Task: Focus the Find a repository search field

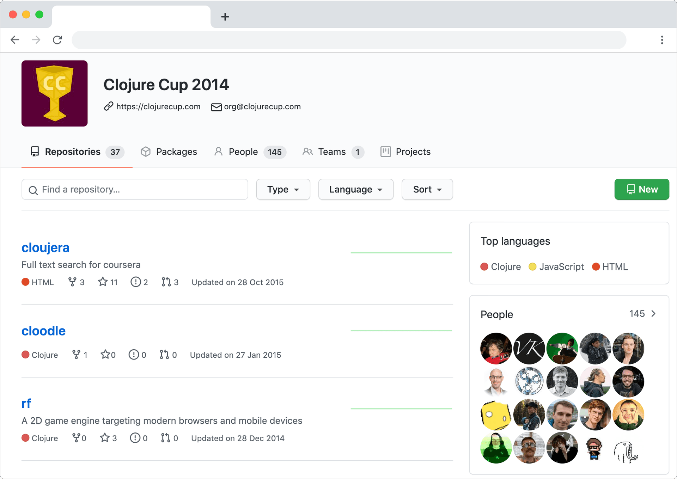Action: pos(135,190)
